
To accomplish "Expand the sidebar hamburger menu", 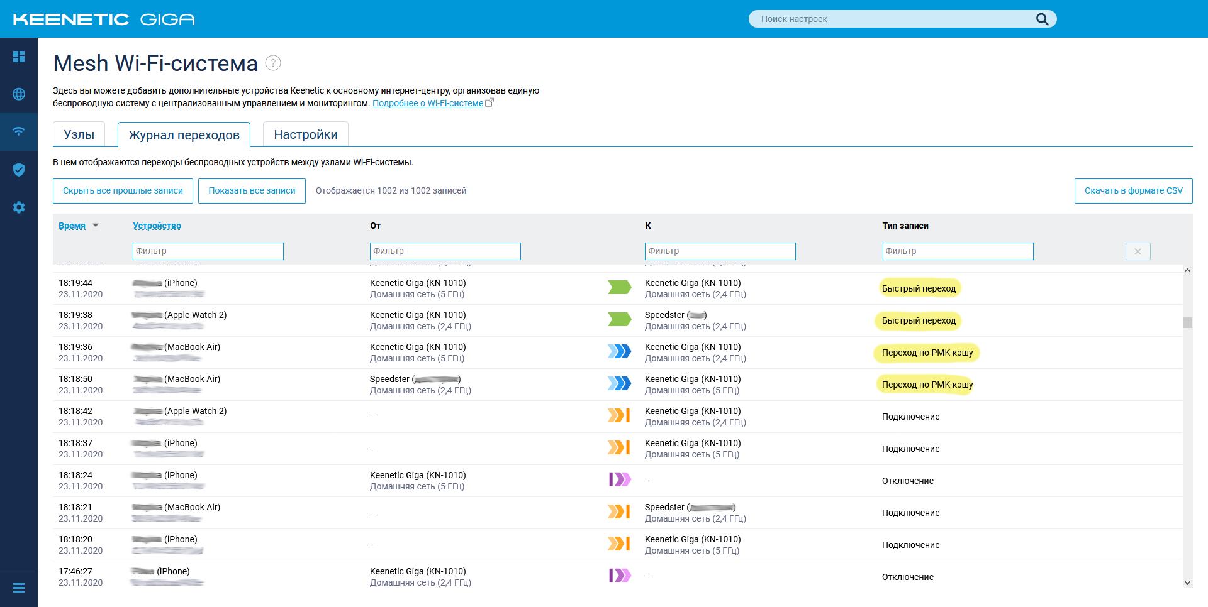I will point(19,588).
